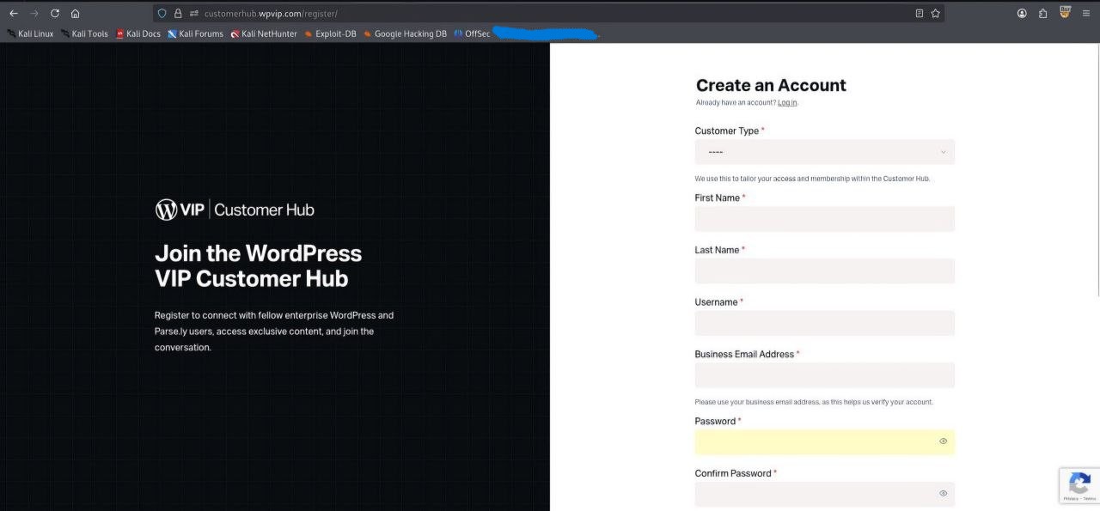Open the Google Hacking DB bookmark
The image size is (1100, 511).
406,33
